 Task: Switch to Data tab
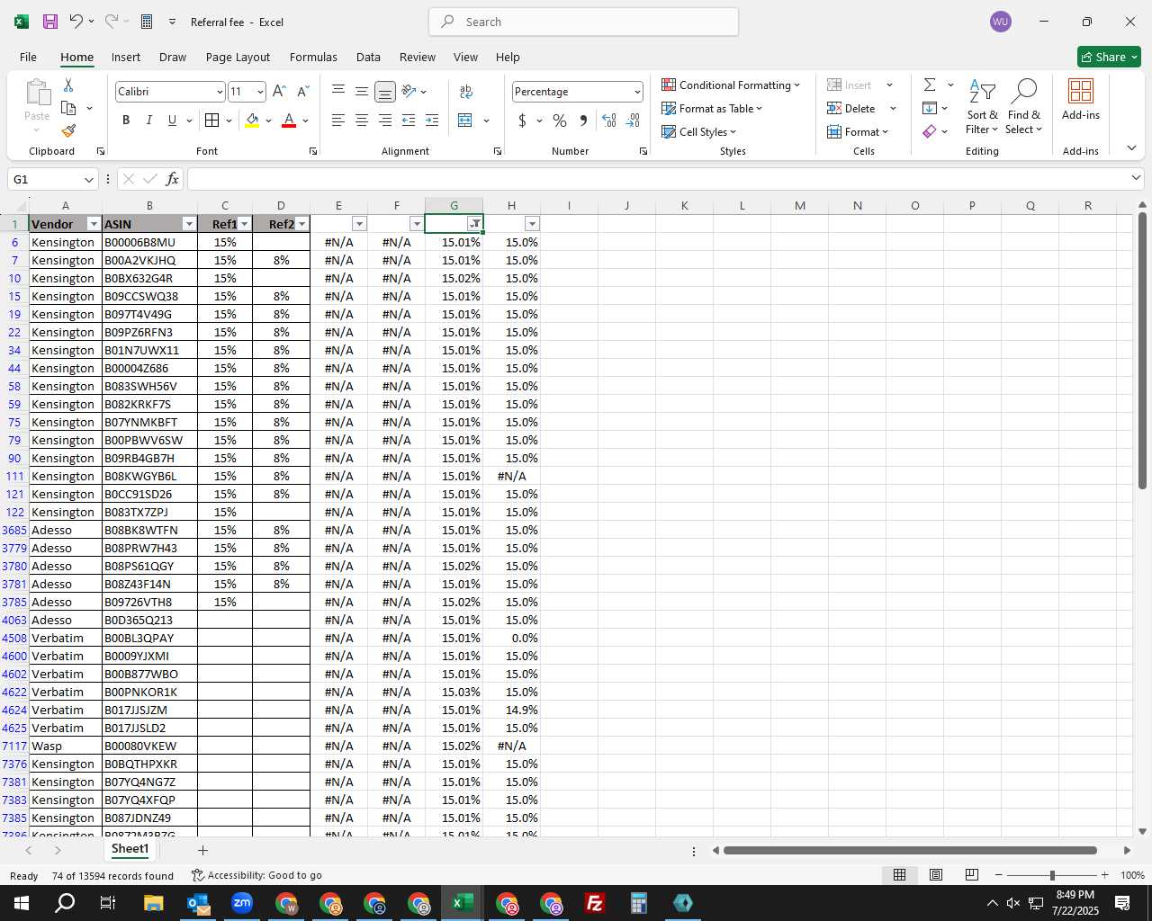(368, 57)
